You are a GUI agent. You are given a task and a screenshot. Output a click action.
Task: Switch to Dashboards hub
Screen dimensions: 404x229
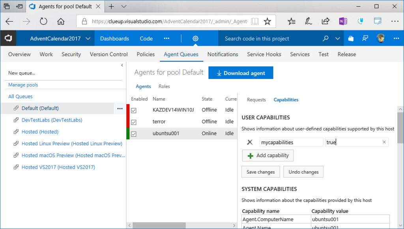pos(114,38)
